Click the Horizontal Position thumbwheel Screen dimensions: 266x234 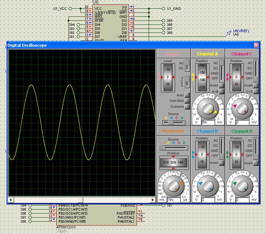click(x=174, y=162)
